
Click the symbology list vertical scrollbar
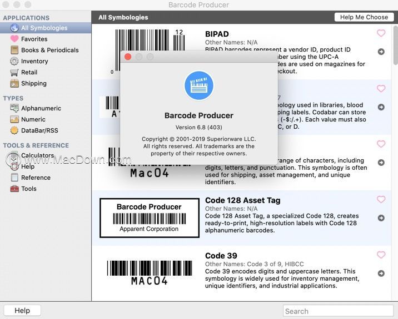tap(395, 45)
